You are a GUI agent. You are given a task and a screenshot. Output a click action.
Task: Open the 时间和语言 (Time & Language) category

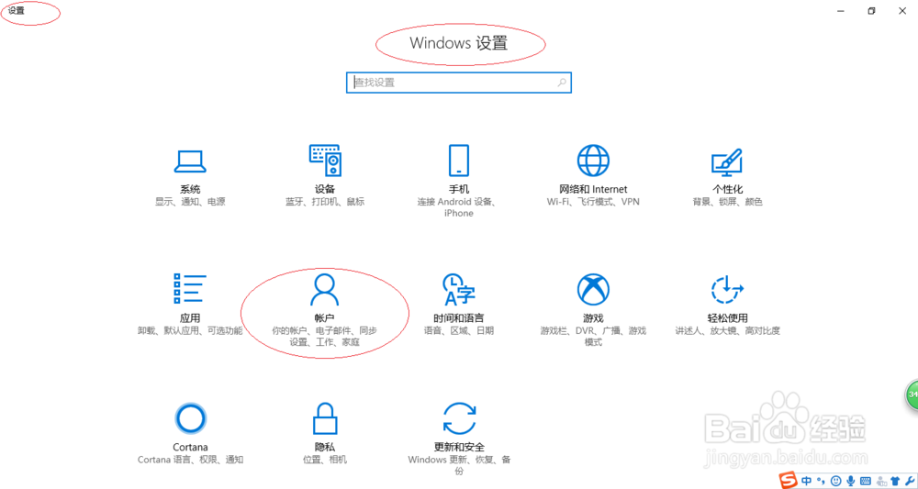(x=459, y=305)
